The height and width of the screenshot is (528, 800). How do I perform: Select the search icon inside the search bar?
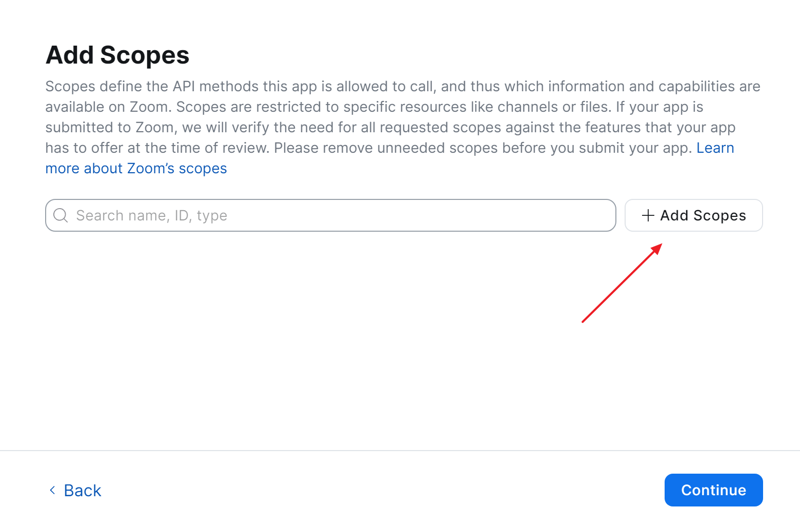tap(61, 215)
